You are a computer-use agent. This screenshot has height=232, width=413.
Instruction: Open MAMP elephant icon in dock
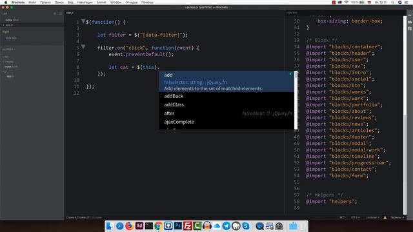pyautogui.click(x=236, y=226)
